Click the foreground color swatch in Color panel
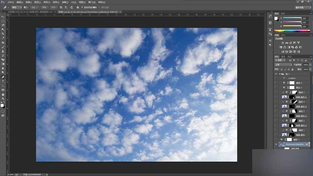 [x=276, y=18]
